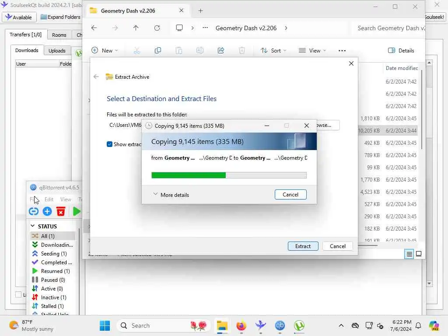Open the Sort dropdown in Explorer

click(x=273, y=51)
